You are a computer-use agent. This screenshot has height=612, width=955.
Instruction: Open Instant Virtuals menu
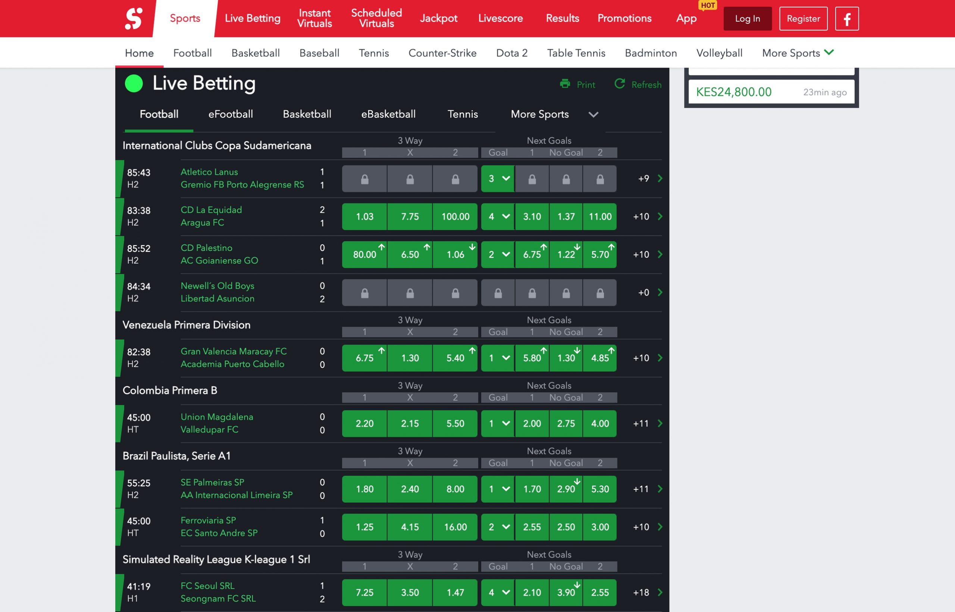pos(315,18)
